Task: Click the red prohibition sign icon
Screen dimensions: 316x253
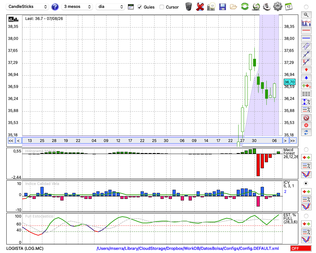Action: point(306,118)
